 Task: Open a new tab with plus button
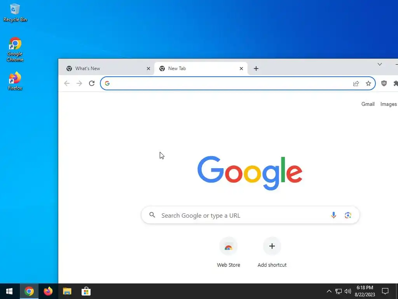coord(256,69)
